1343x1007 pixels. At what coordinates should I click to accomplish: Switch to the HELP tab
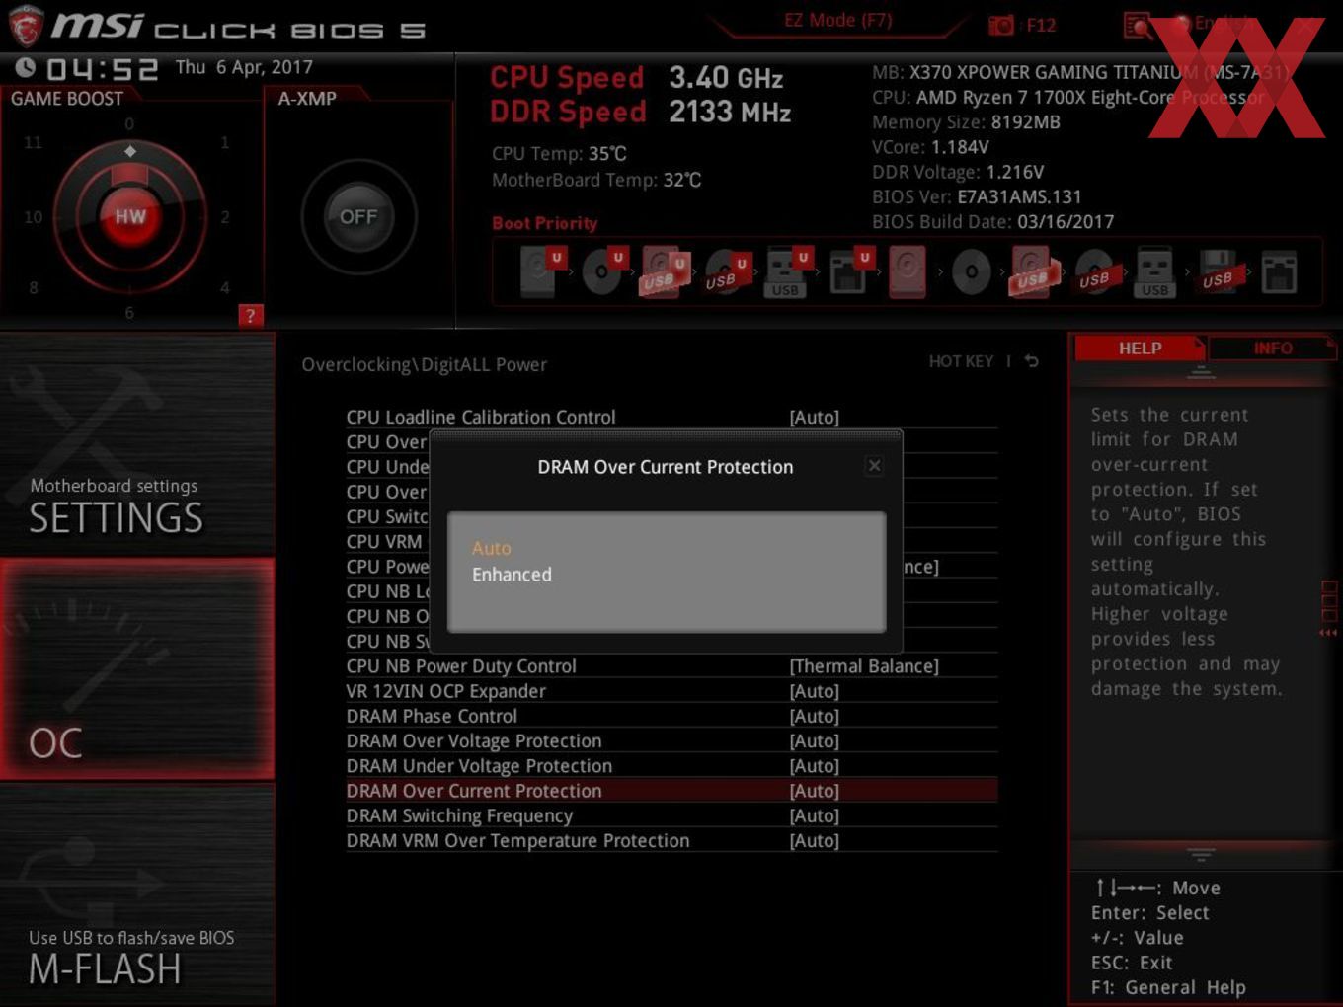point(1140,348)
